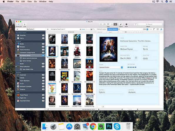This screenshot has width=175, height=131.
Task: Select Favorites in the sidebar
Action: click(30, 35)
